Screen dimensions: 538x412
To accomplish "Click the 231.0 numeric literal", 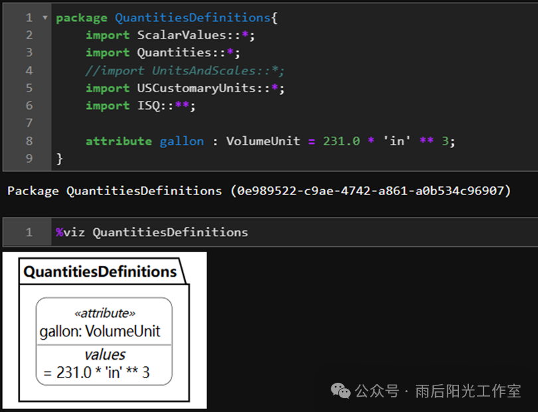I will tap(341, 141).
